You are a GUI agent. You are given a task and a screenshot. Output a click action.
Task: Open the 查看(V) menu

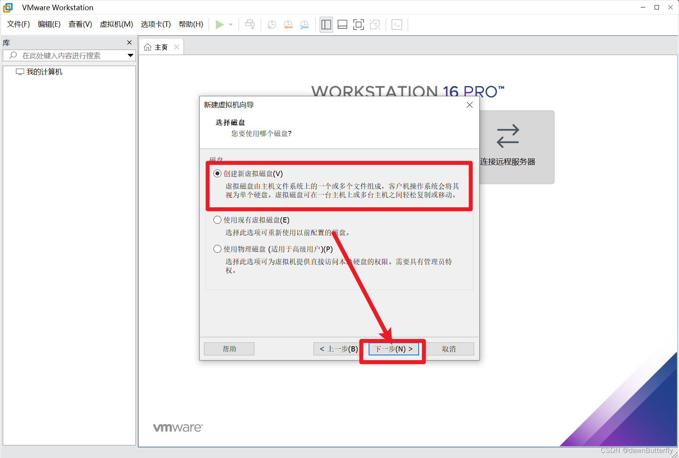point(80,24)
